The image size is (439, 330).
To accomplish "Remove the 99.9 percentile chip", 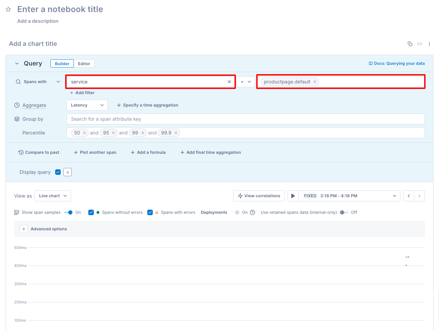I will coord(176,132).
